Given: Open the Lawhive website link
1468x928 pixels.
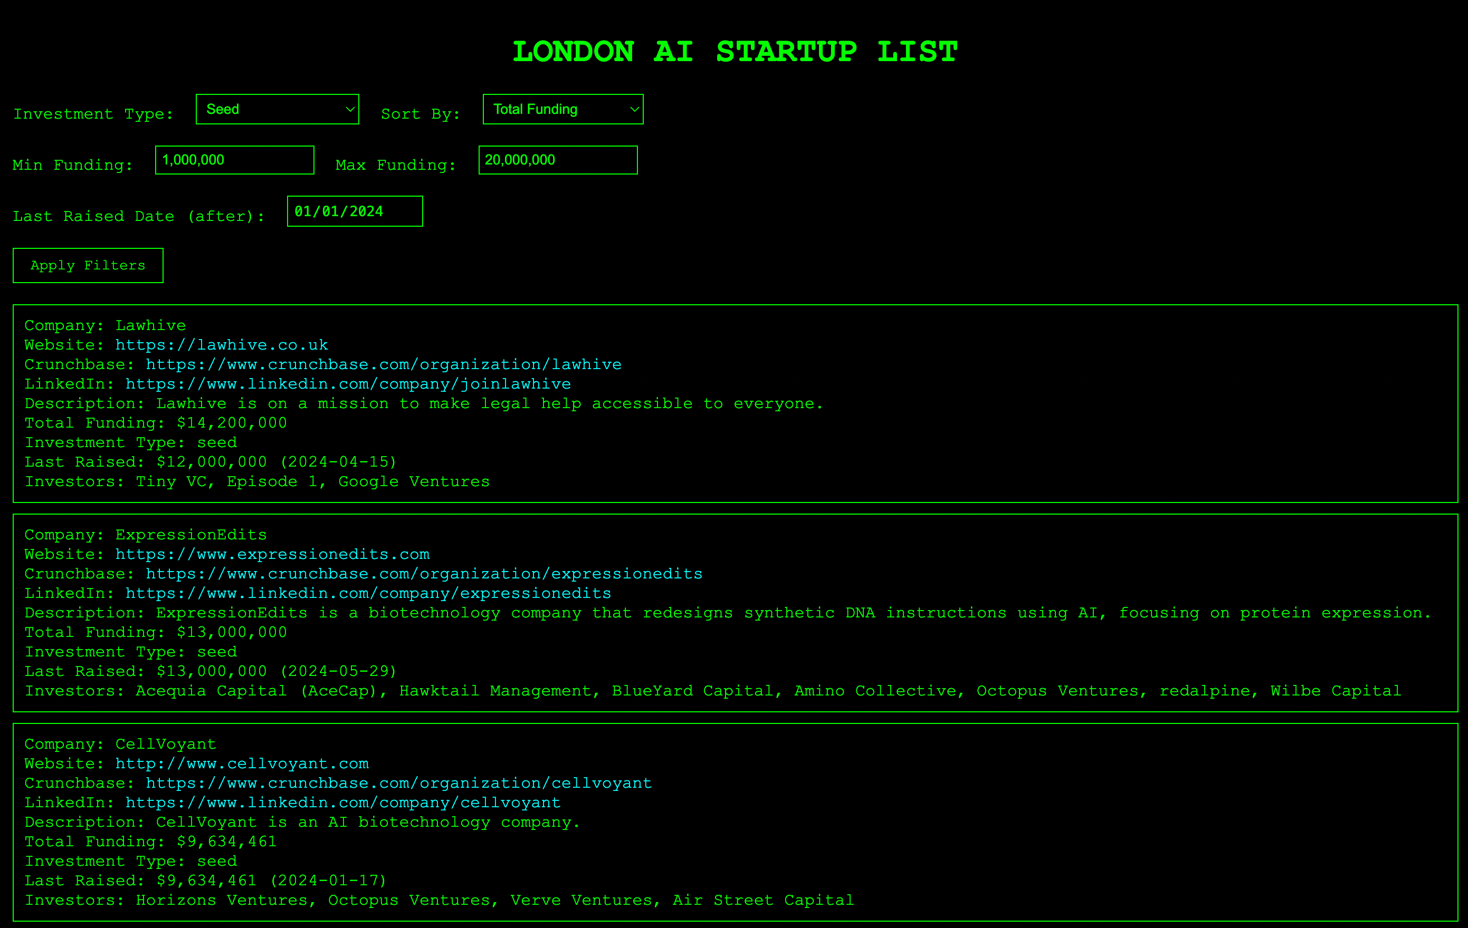Looking at the screenshot, I should pyautogui.click(x=221, y=345).
